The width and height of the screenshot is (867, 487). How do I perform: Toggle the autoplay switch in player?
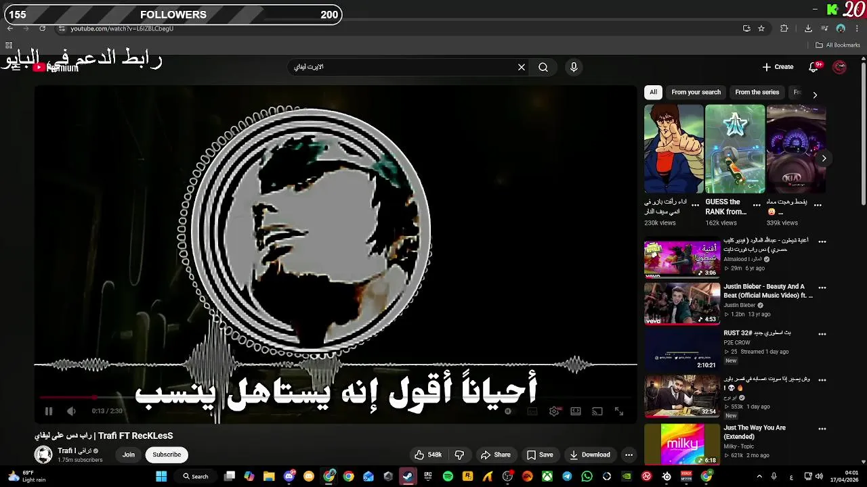pyautogui.click(x=507, y=411)
